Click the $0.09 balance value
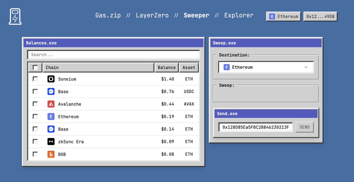The image size is (354, 182). coord(168,142)
